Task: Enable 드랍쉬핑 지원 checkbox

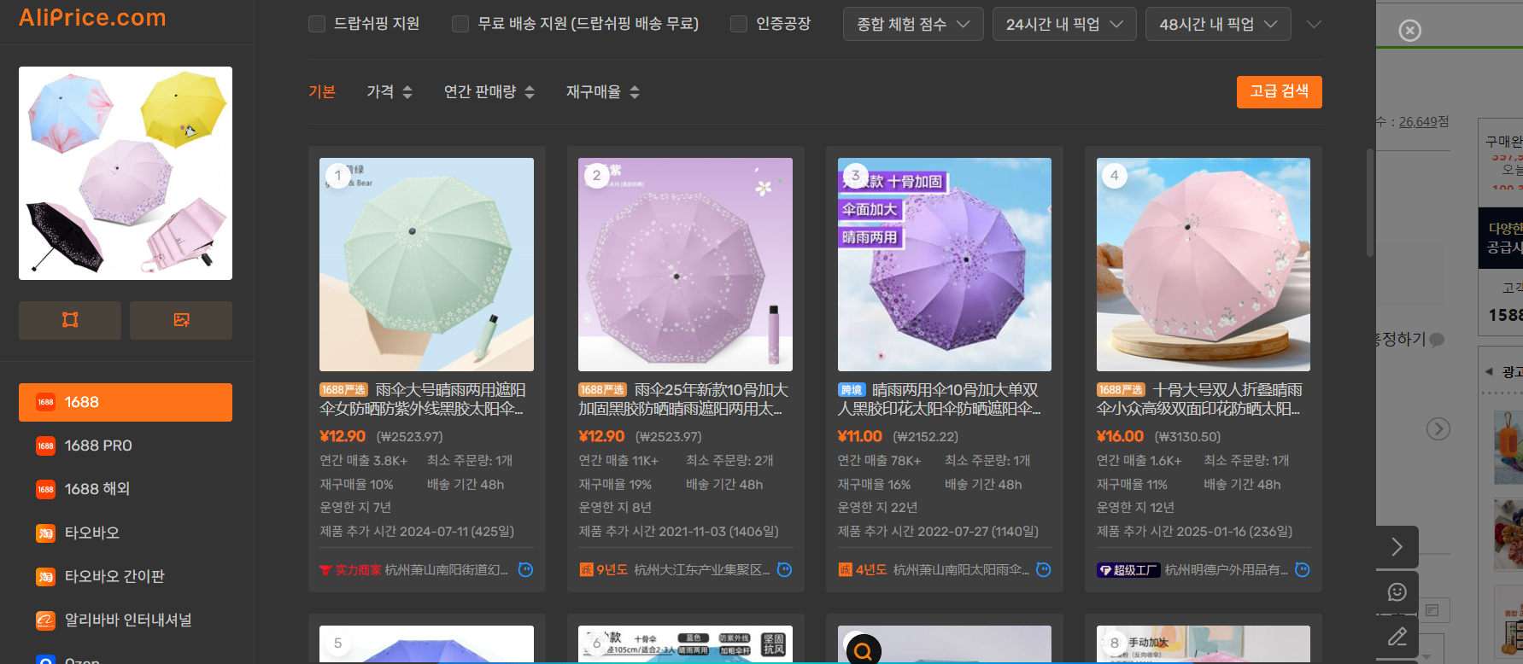Action: point(317,24)
